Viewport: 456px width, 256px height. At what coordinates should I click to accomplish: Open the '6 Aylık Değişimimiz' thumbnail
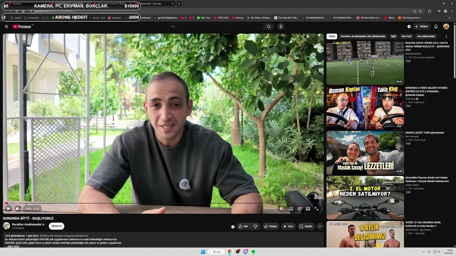click(365, 234)
